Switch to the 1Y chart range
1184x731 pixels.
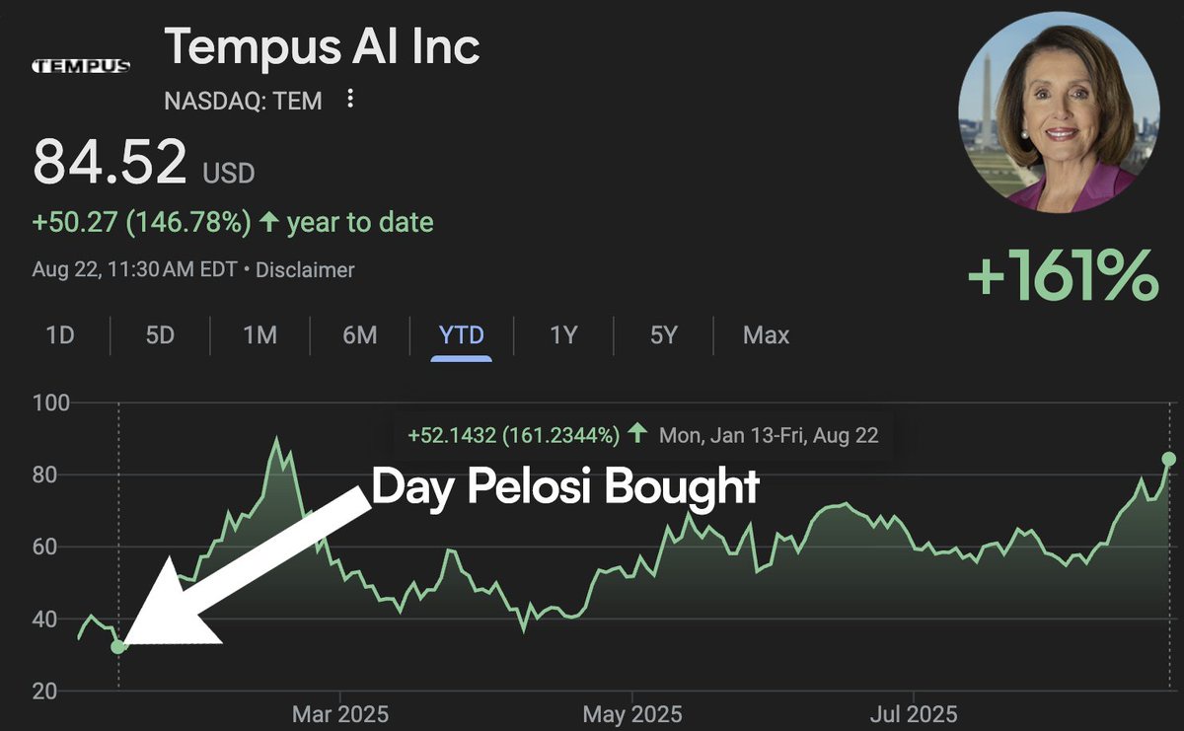click(x=562, y=335)
